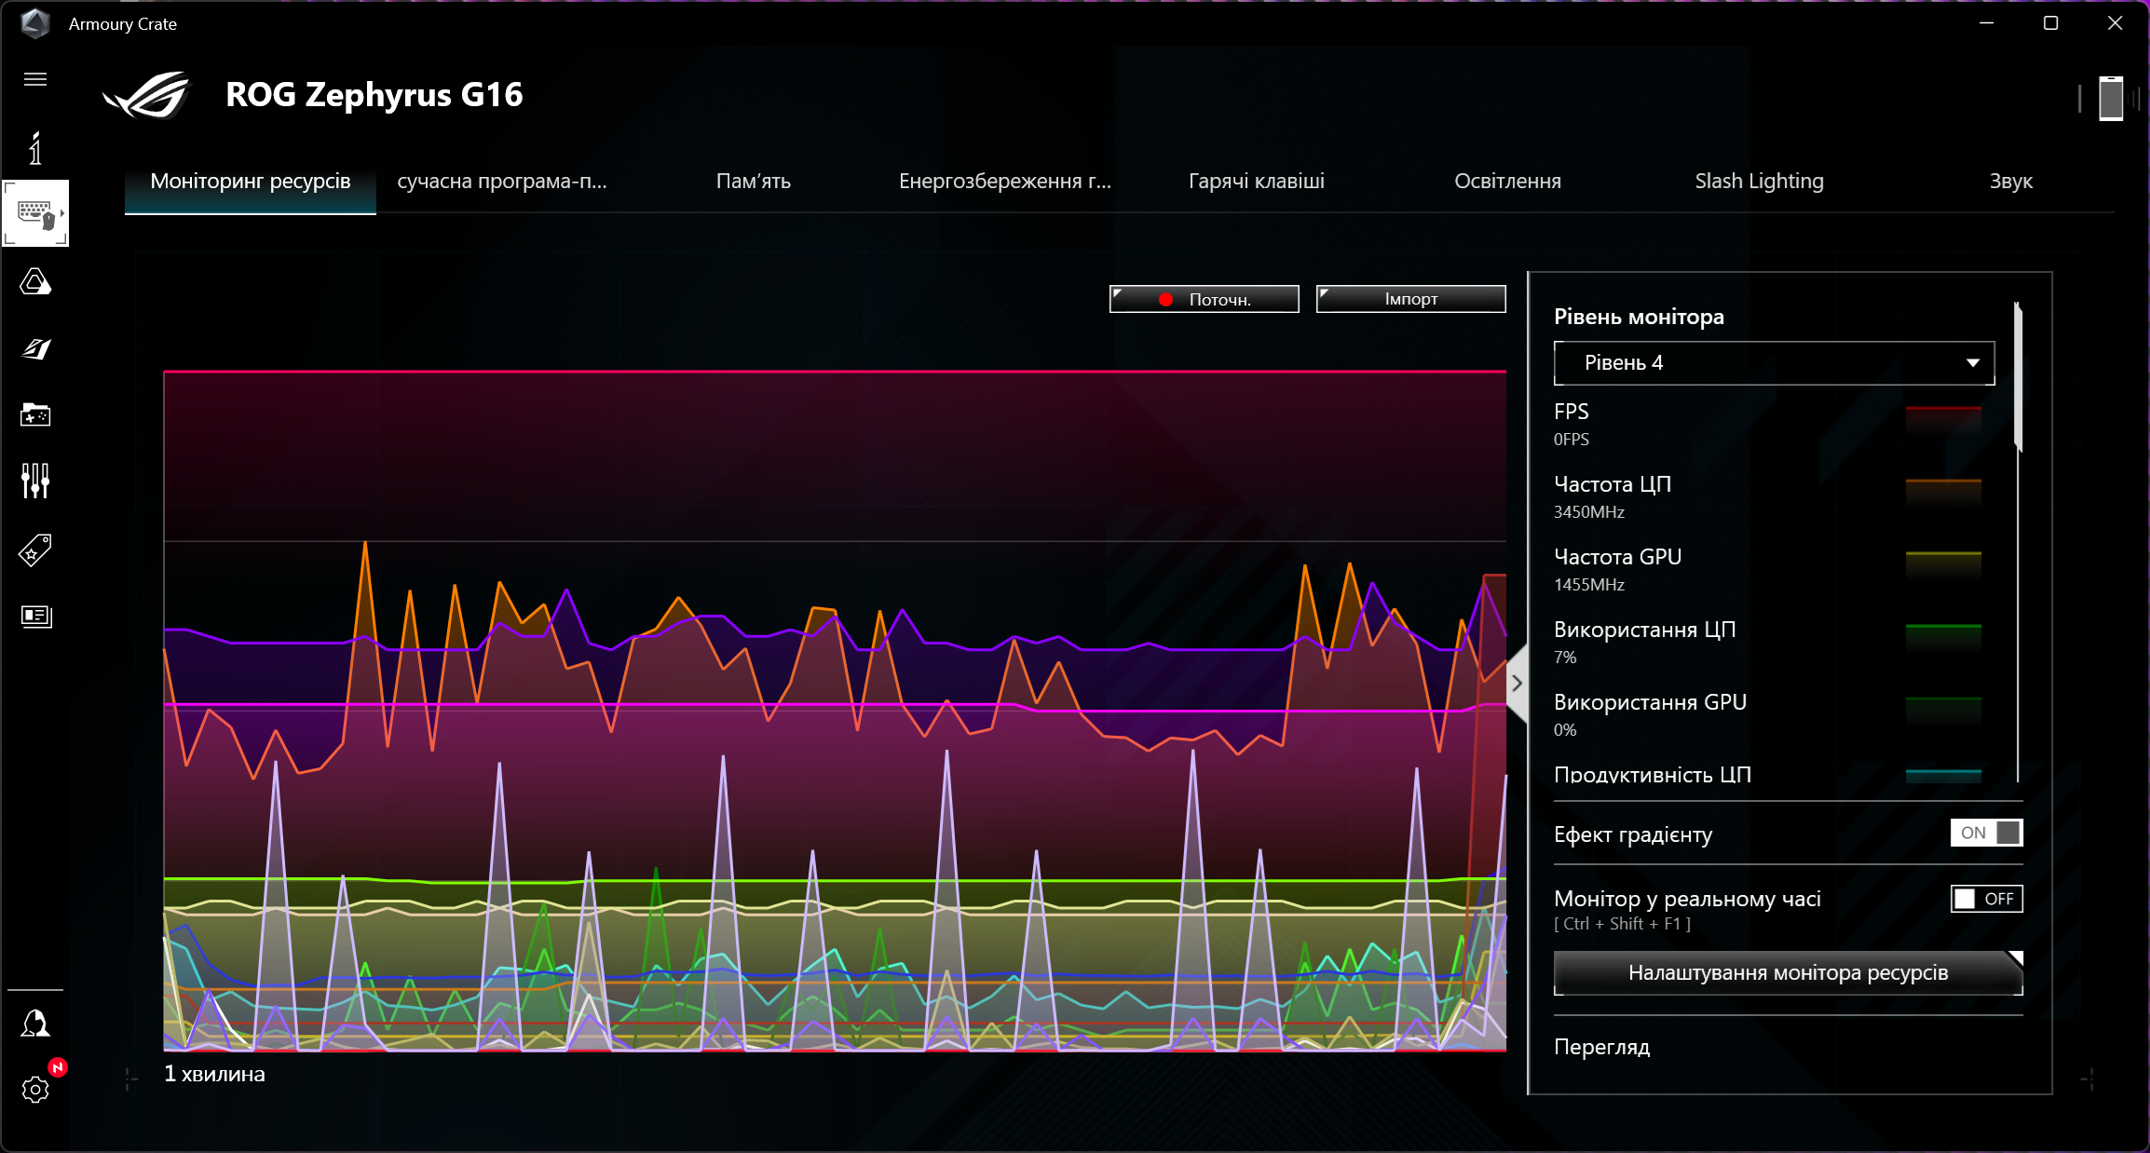This screenshot has height=1153, width=2150.
Task: Open Settings gear with notification badge
Action: coord(35,1089)
